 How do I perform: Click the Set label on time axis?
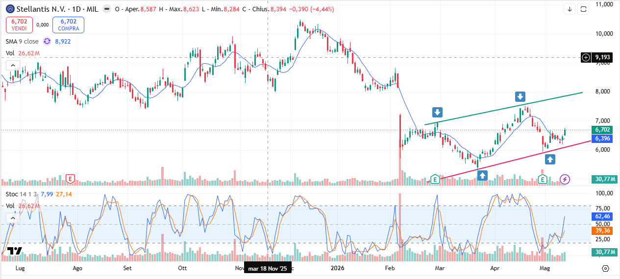(127, 268)
